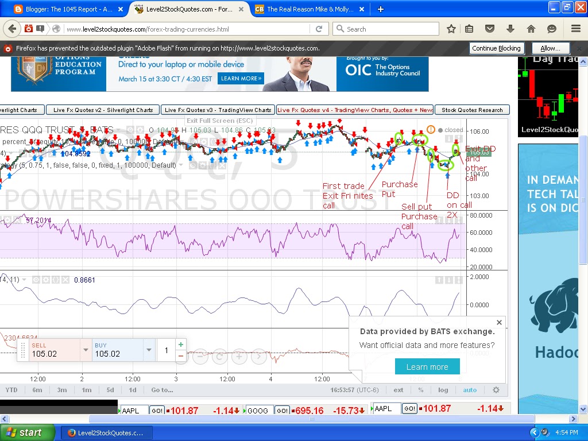The width and height of the screenshot is (588, 441).
Task: Open the strategy source code braces icon
Action: pos(212,165)
